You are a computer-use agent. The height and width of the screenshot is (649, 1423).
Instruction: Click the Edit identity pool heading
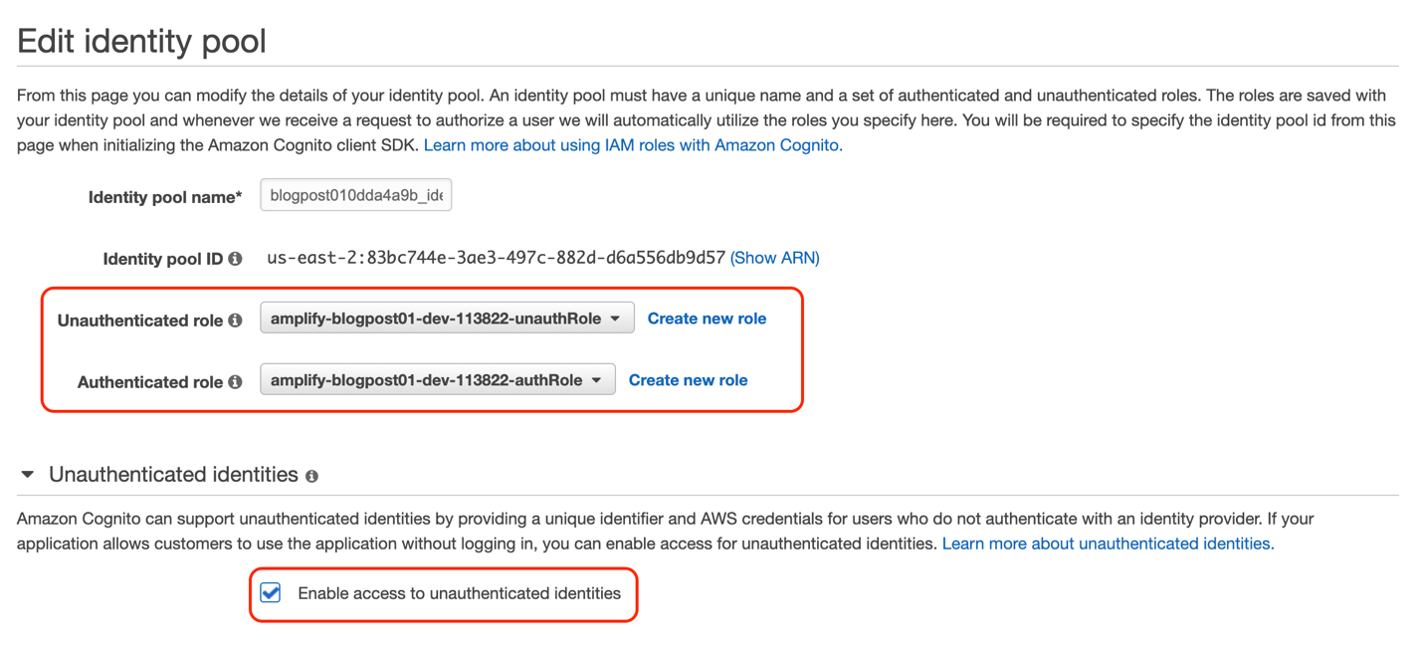pyautogui.click(x=142, y=41)
